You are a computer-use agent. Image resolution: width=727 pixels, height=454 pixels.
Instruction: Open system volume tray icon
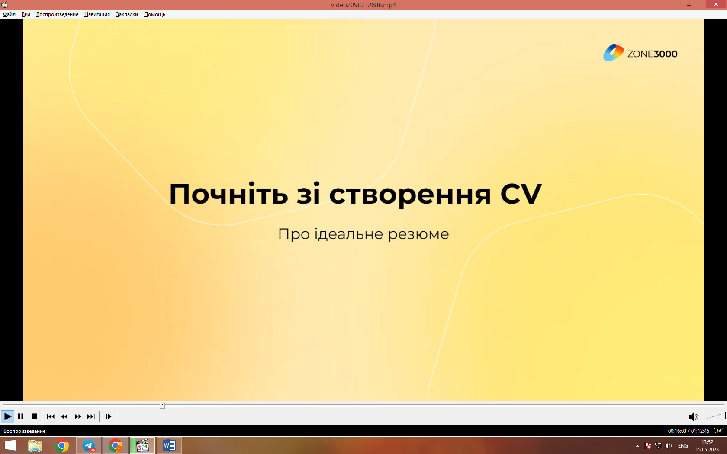pyautogui.click(x=669, y=446)
